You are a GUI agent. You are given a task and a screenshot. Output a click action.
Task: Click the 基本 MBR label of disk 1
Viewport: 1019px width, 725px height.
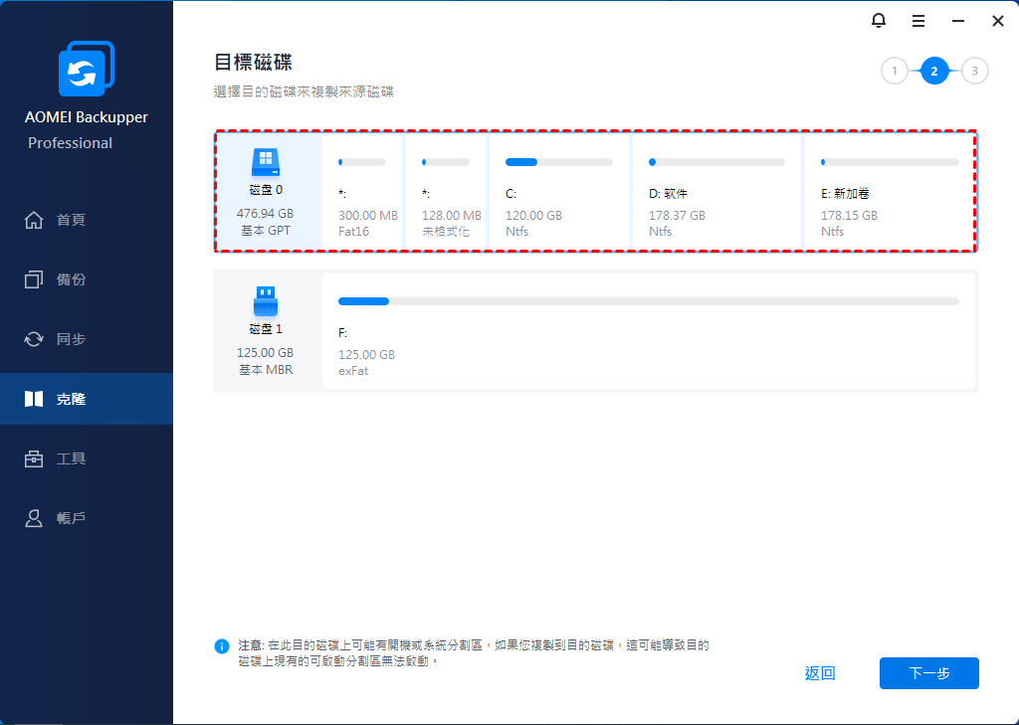pyautogui.click(x=265, y=370)
